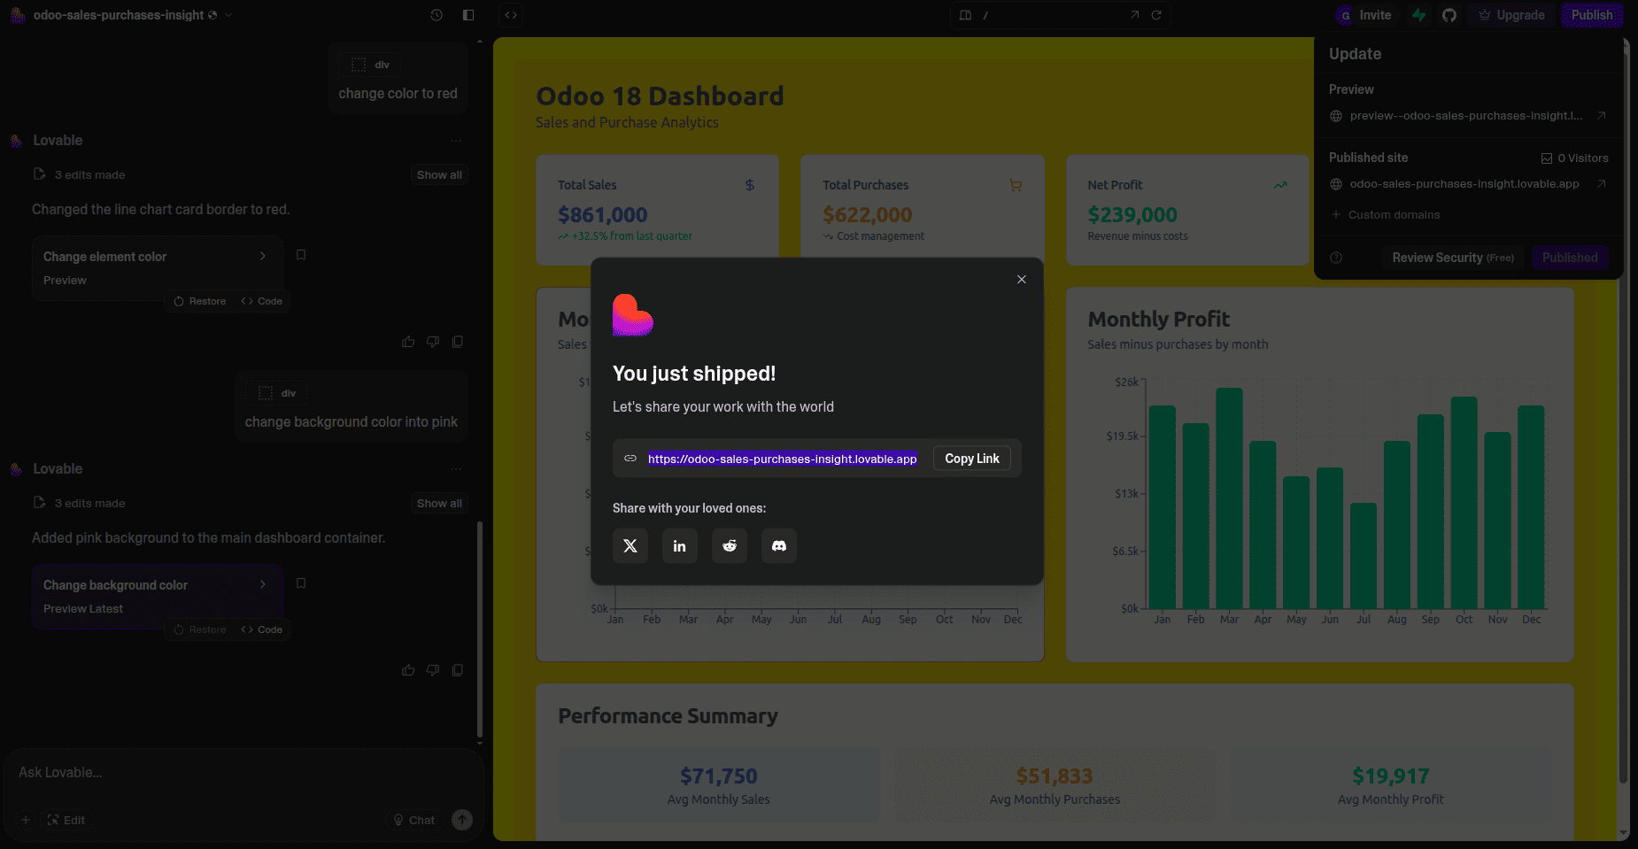View Code for 'Change background color' edit

262,630
